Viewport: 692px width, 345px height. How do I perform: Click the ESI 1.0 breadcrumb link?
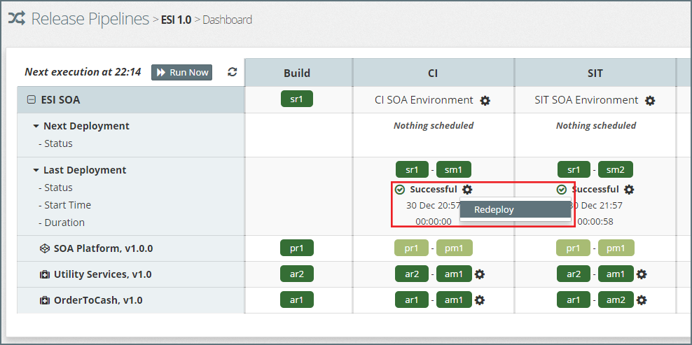[x=176, y=20]
